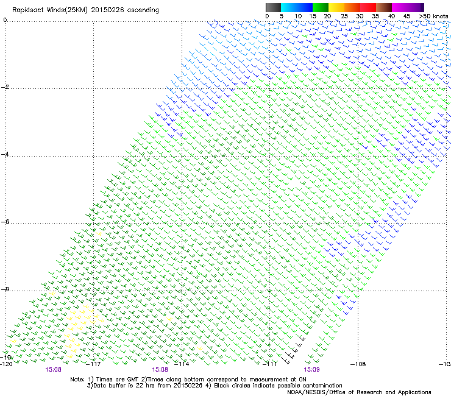Select the orange 25–30 knots color bar segment
451x396 pixels.
[352, 7]
